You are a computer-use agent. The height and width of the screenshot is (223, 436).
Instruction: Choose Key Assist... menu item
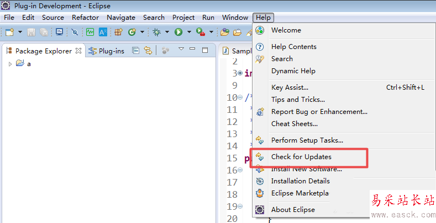(x=344, y=88)
